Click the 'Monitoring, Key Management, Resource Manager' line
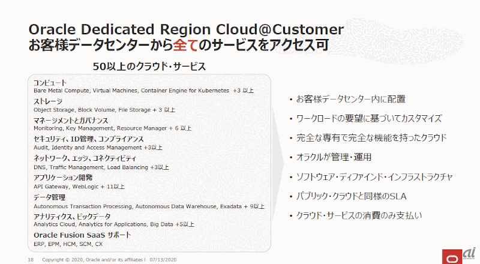This screenshot has width=480, height=264. [112, 128]
